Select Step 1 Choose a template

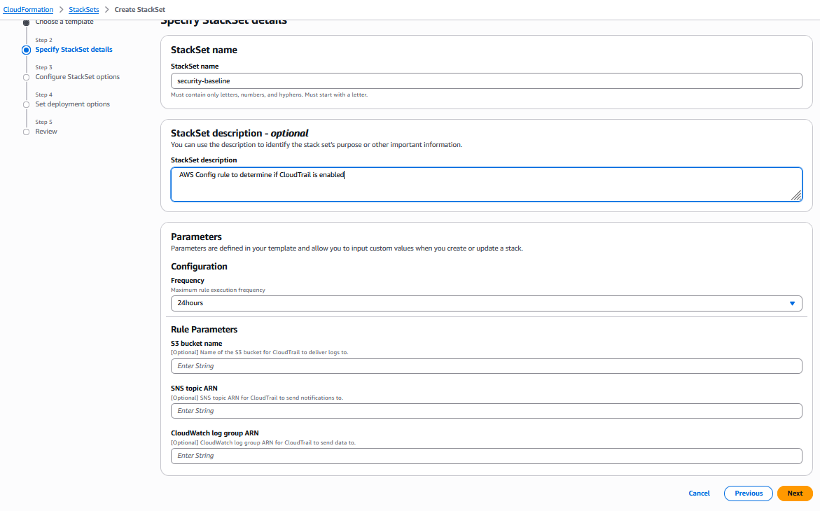64,22
